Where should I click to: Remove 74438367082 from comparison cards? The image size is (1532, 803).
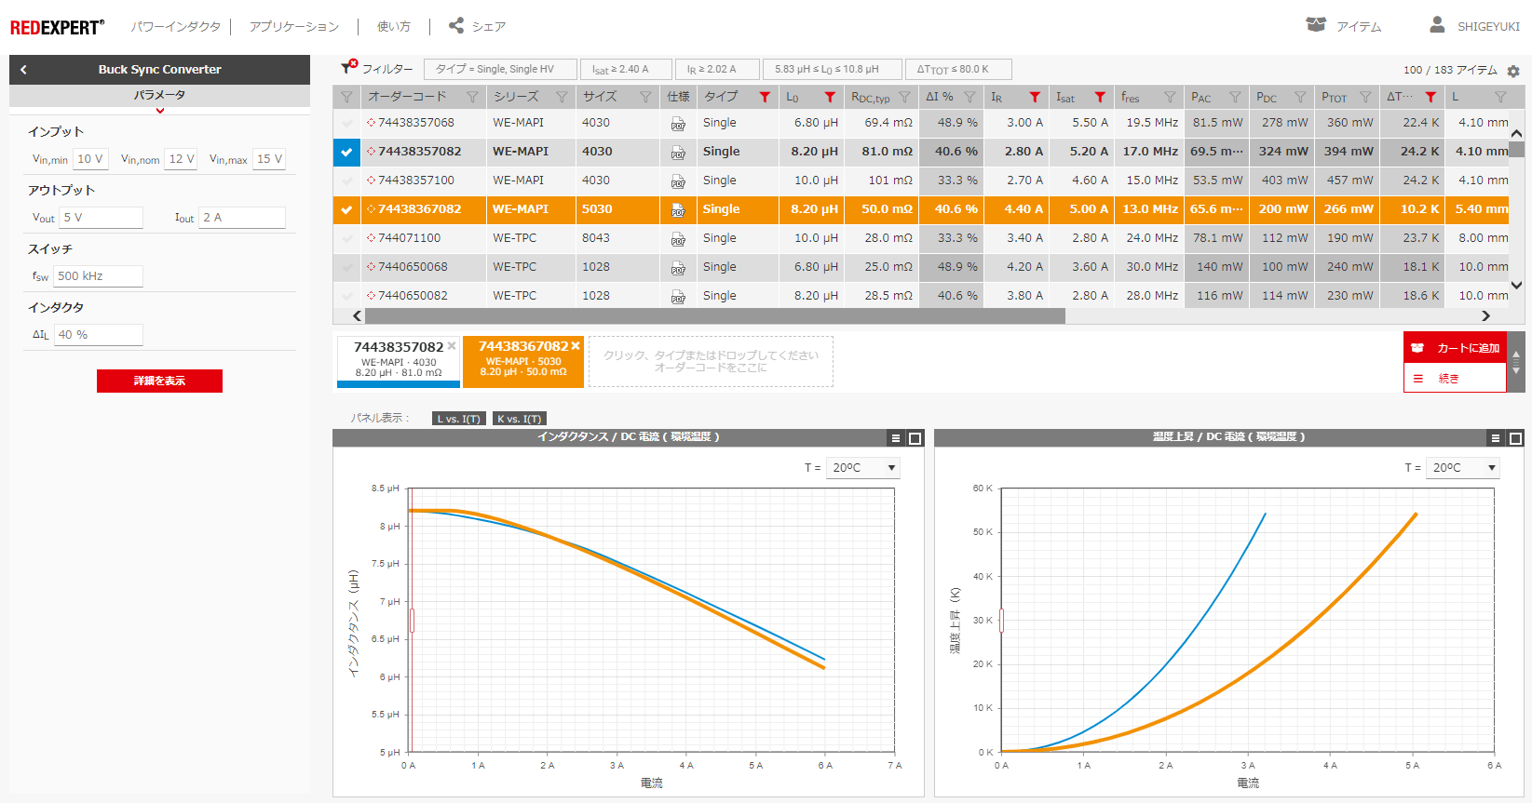(x=576, y=346)
